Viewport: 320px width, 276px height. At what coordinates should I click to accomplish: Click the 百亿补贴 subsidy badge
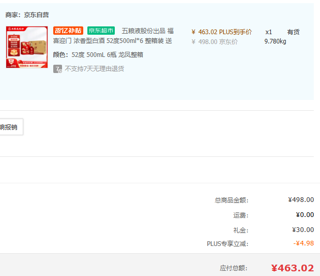[x=68, y=31]
